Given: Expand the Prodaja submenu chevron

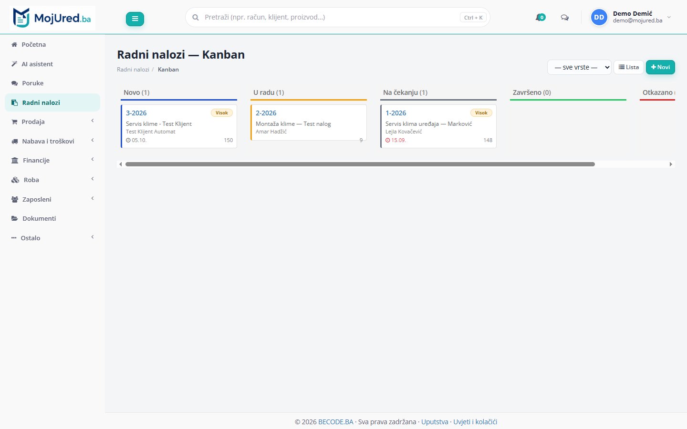Looking at the screenshot, I should pos(93,121).
